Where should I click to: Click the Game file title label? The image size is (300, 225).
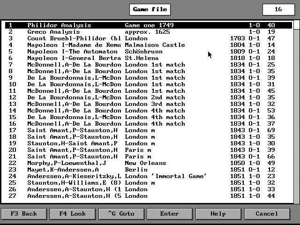click(x=148, y=9)
